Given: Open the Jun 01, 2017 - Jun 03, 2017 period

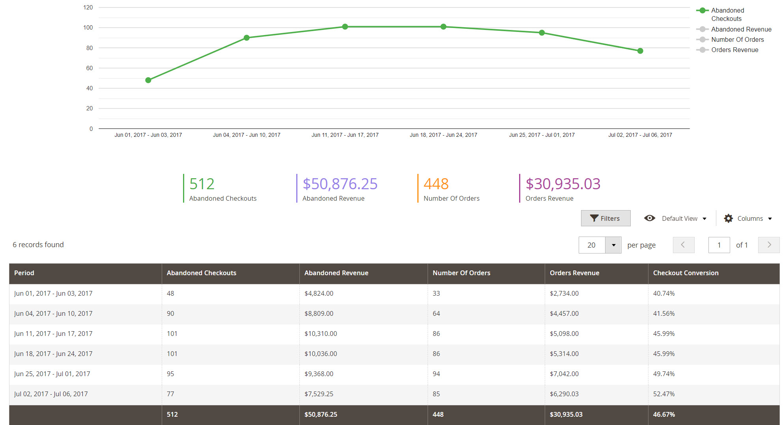Looking at the screenshot, I should coord(53,293).
